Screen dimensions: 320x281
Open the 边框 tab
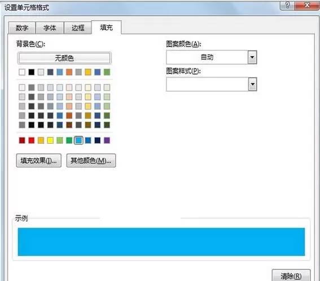(x=78, y=28)
